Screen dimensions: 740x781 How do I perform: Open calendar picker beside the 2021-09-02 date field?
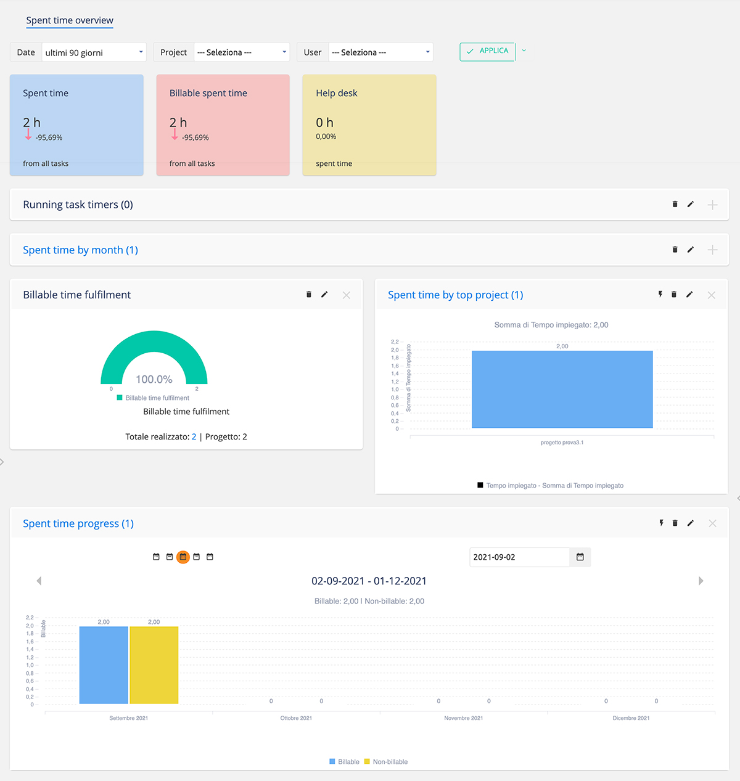click(580, 557)
